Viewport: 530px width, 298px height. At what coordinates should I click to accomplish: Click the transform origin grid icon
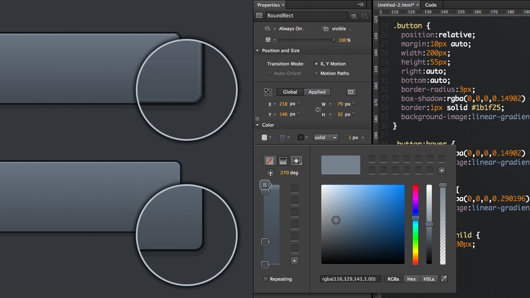point(268,92)
